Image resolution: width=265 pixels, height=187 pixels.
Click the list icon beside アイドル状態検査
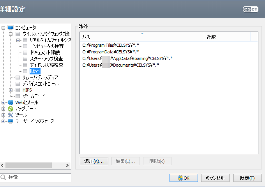click(25, 65)
